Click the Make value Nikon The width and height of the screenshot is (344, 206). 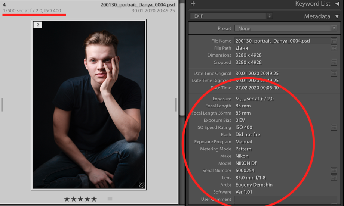coord(242,156)
